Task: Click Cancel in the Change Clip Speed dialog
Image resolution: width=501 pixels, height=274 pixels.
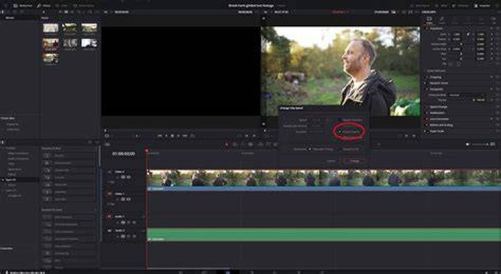Action: pyautogui.click(x=331, y=161)
